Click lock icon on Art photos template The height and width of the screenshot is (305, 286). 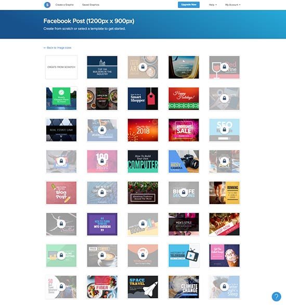(x=224, y=161)
